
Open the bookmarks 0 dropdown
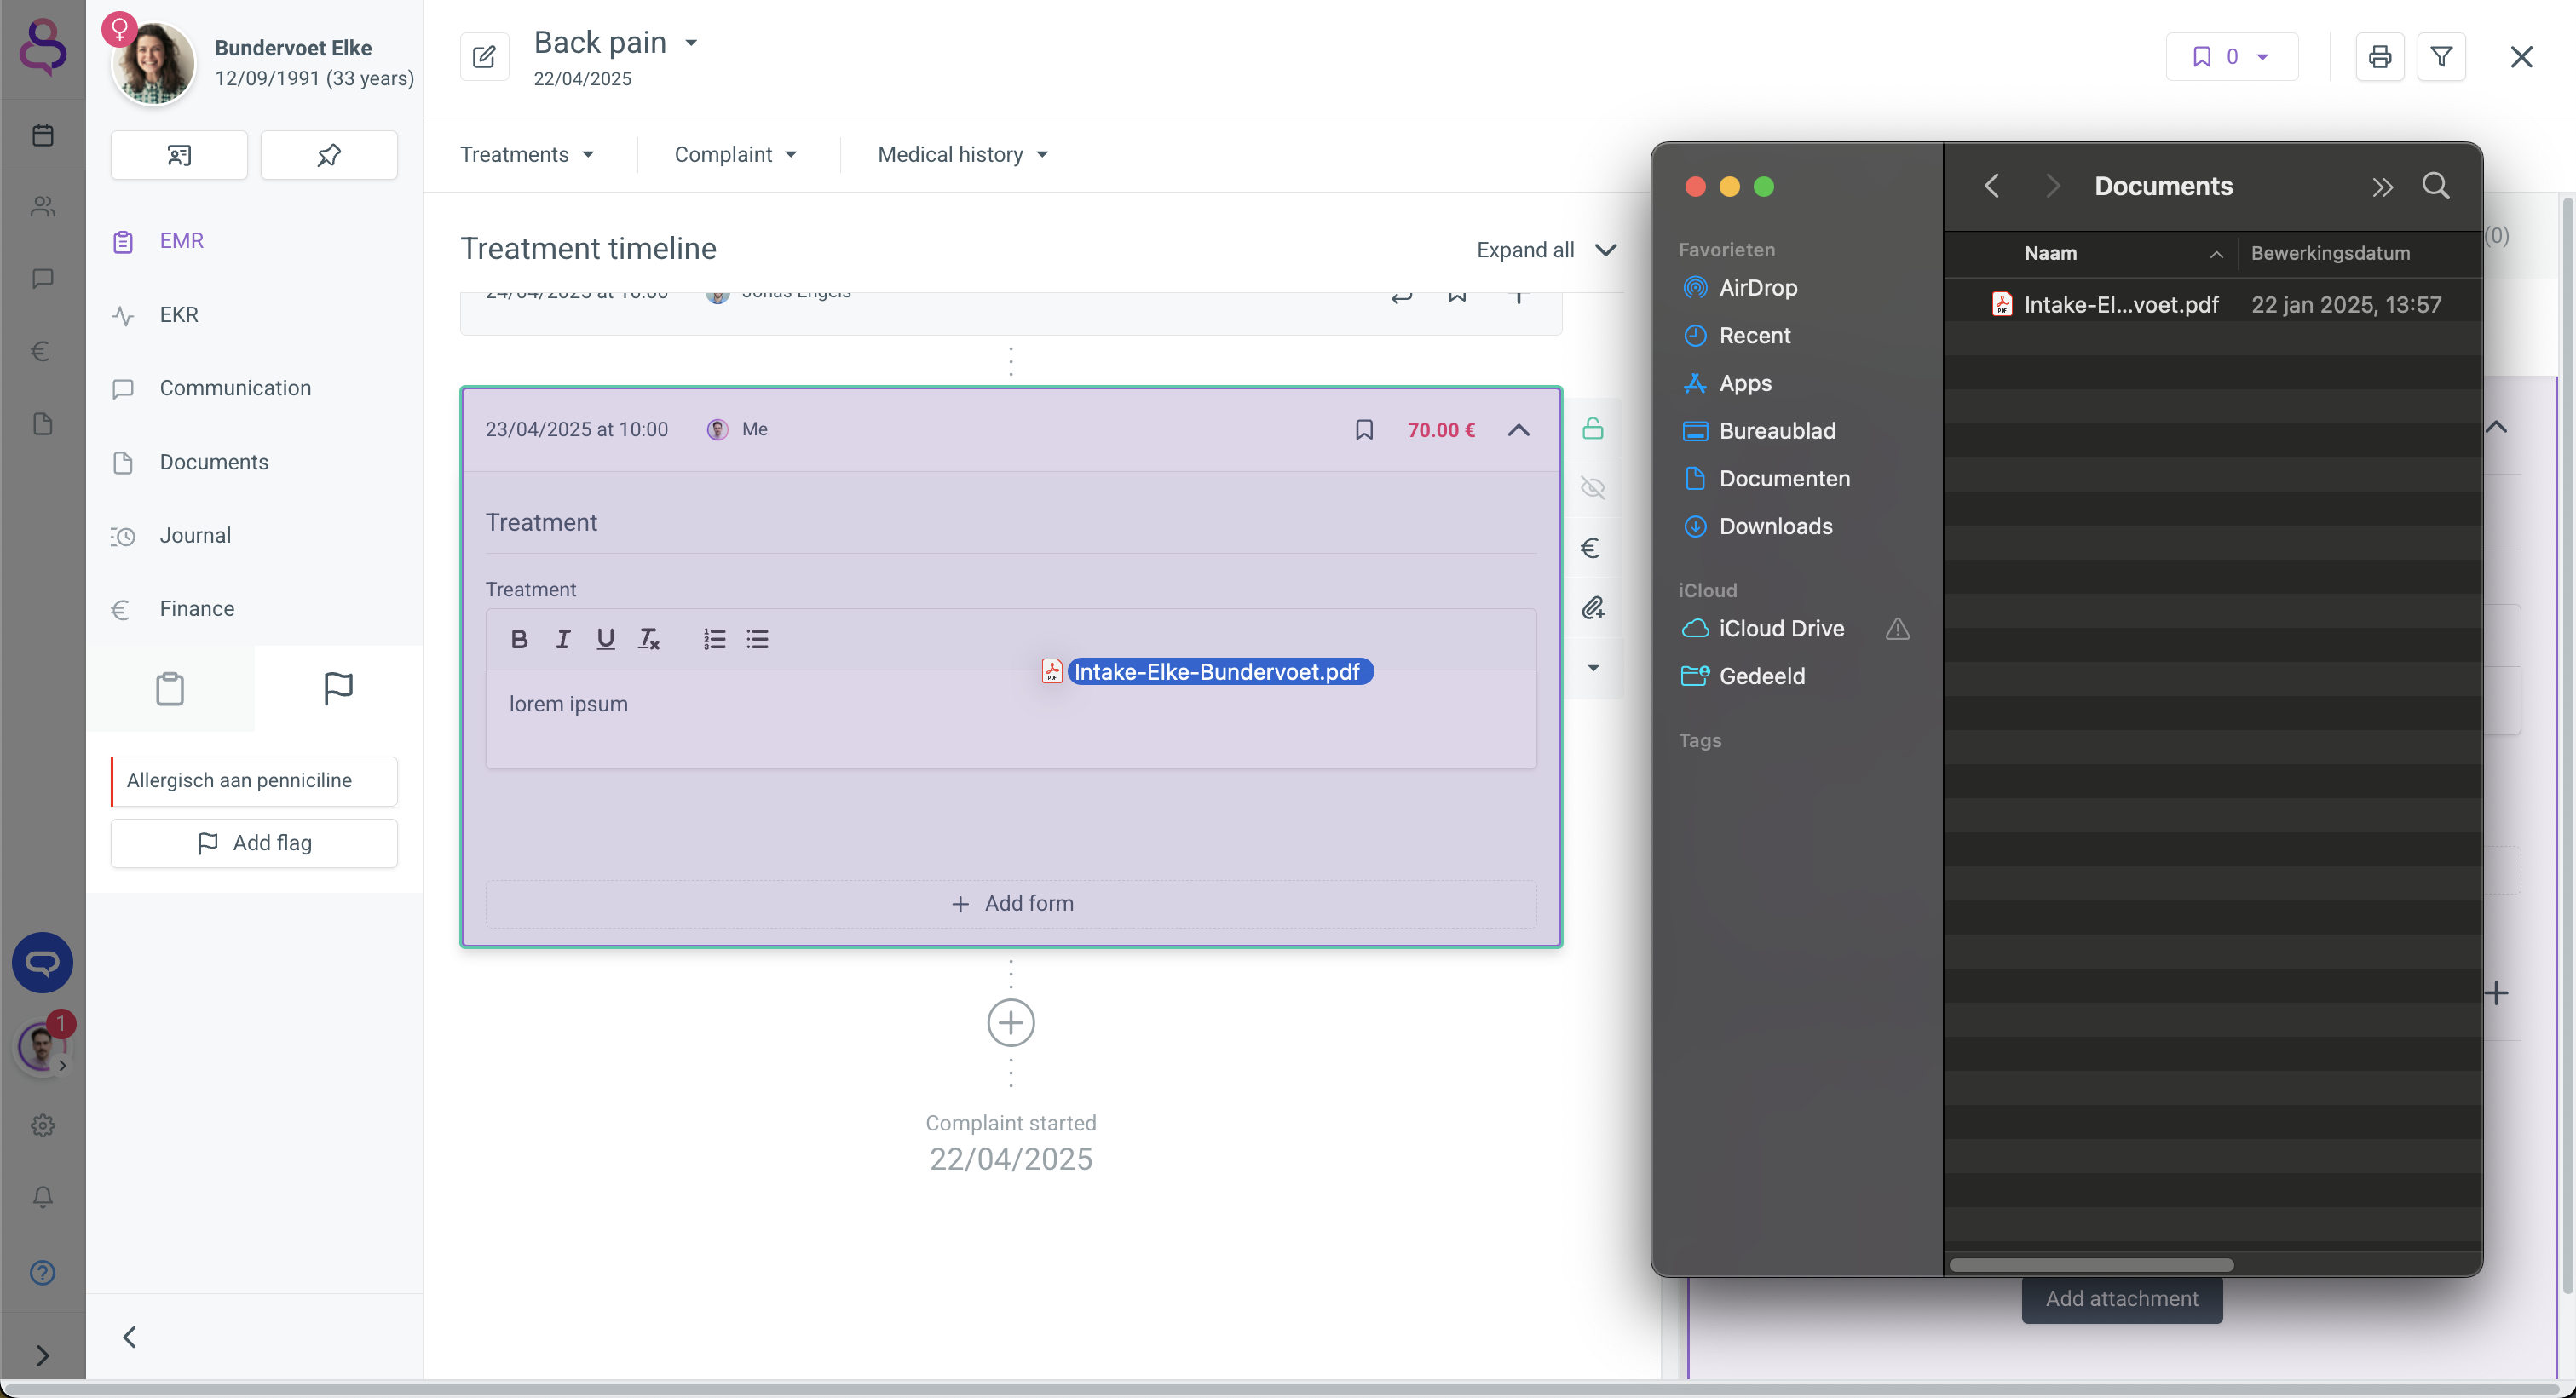pos(2231,57)
